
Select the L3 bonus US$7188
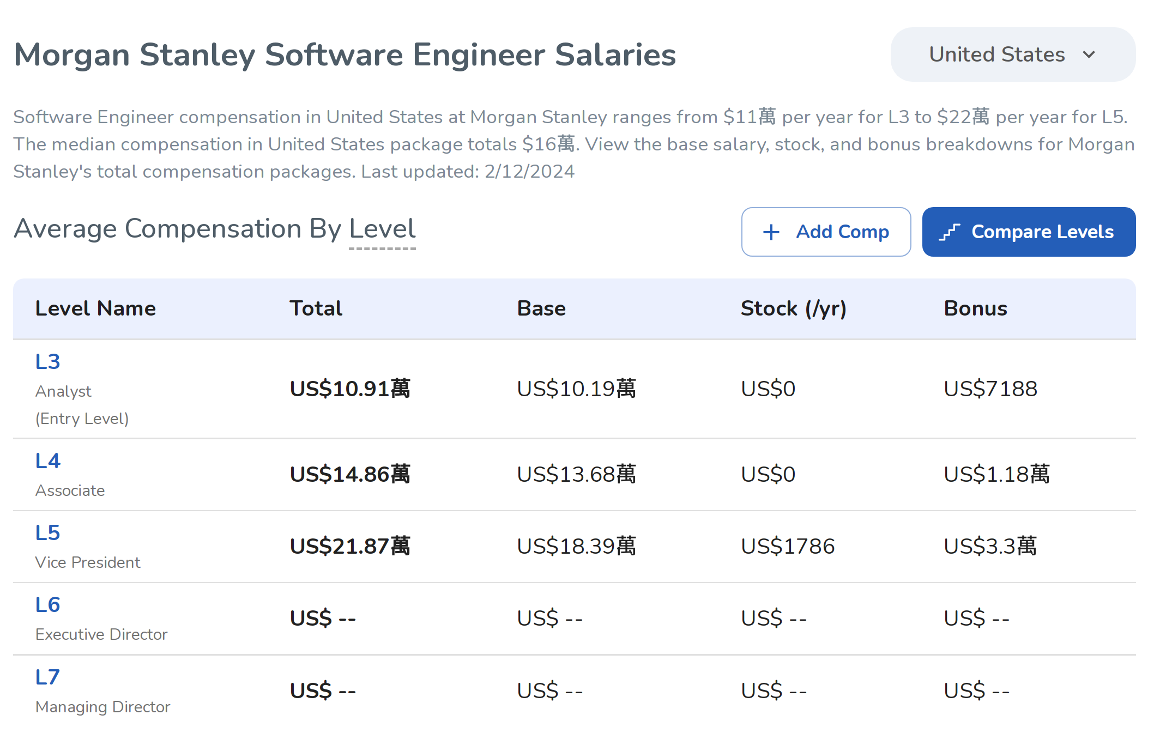990,389
